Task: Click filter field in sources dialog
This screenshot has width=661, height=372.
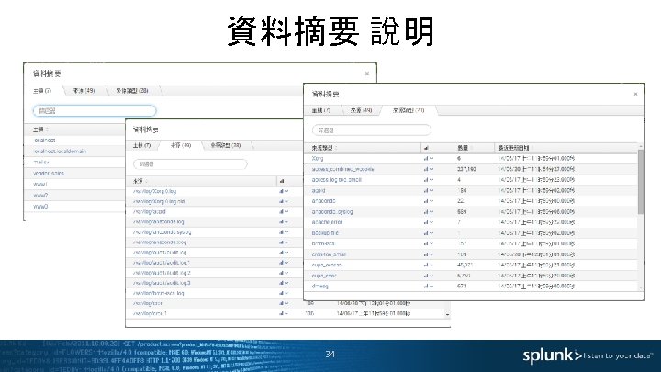Action: pos(190,164)
